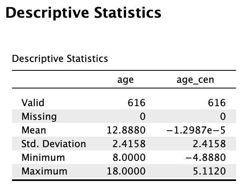Click the age mean value 12.8880

tap(126, 130)
